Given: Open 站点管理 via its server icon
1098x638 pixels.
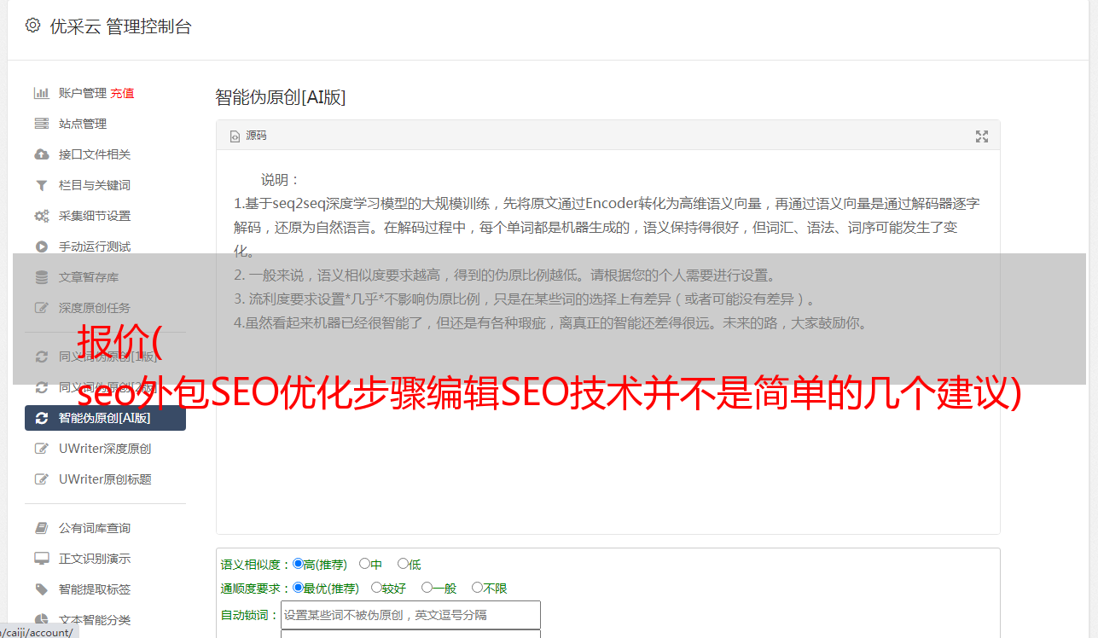Looking at the screenshot, I should 41,124.
